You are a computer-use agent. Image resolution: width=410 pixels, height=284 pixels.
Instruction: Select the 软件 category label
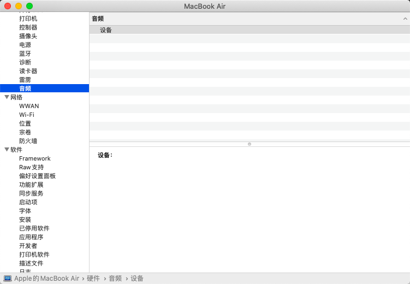(16, 150)
